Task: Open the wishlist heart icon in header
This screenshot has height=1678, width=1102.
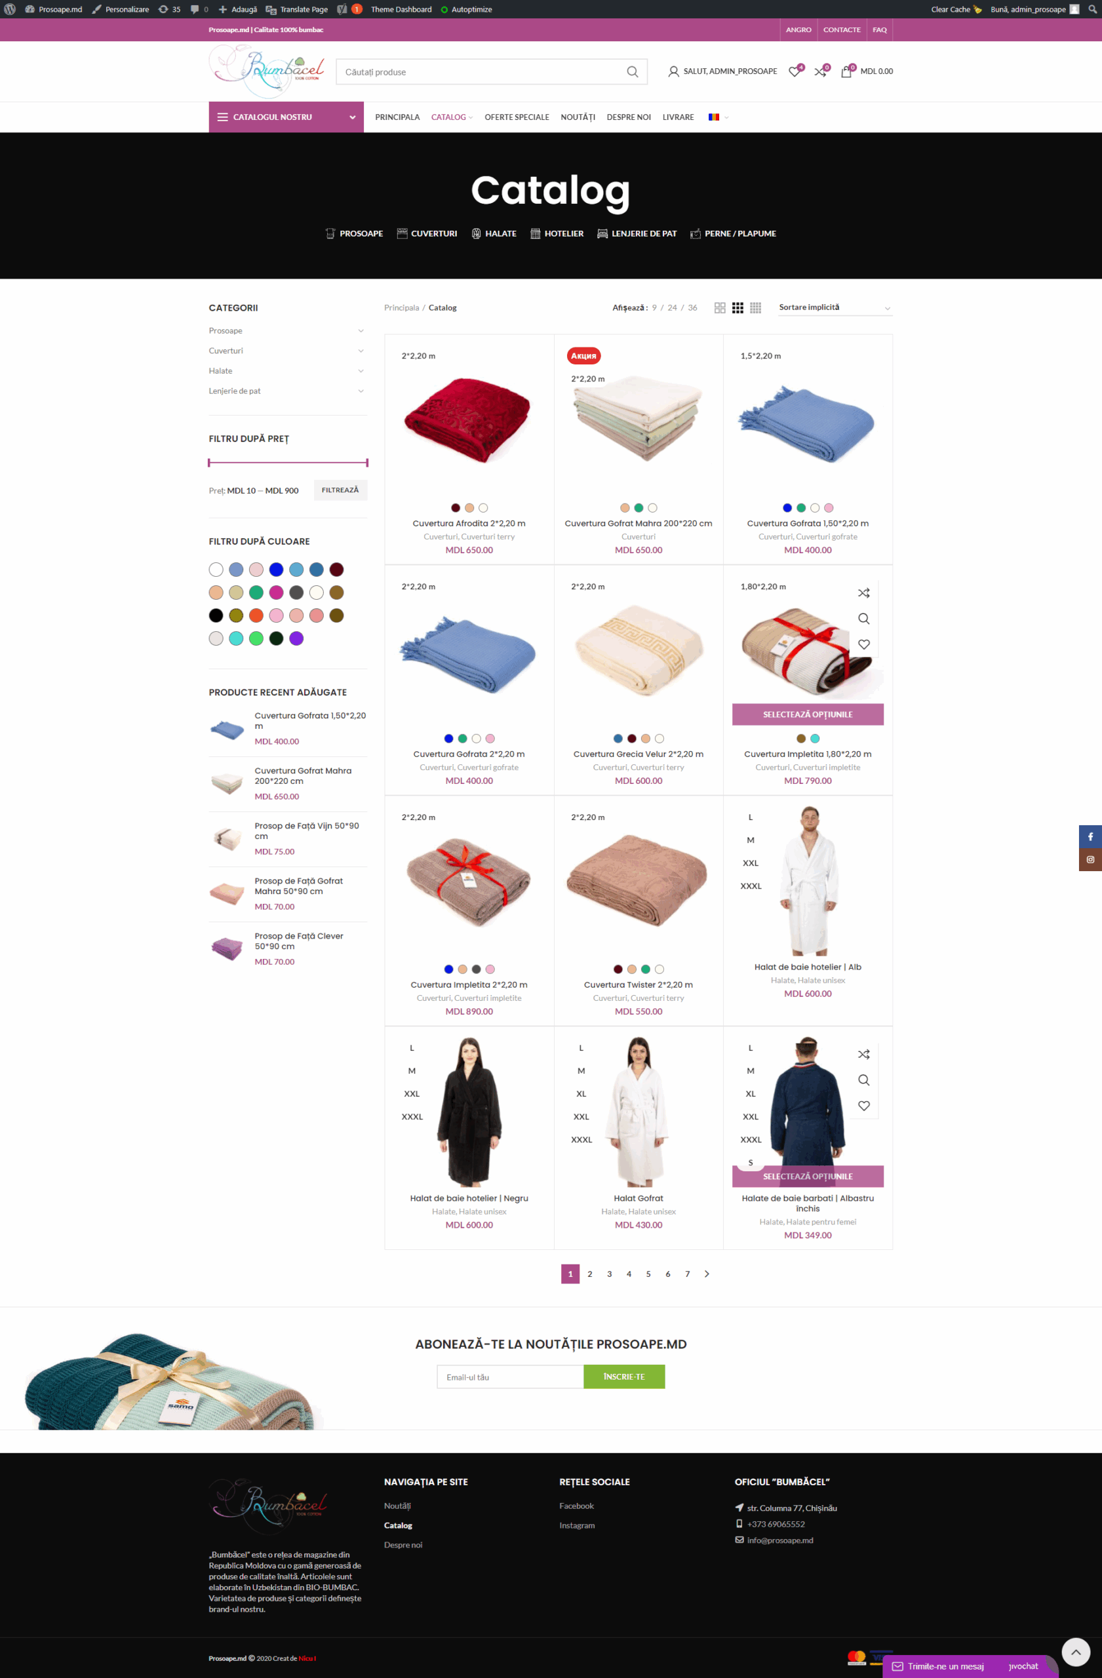Action: coord(795,71)
